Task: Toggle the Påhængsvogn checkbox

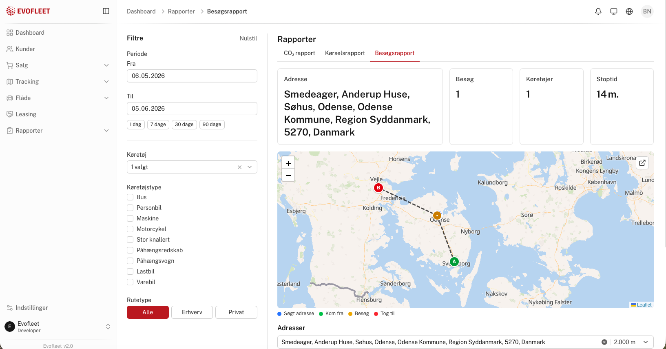Action: pyautogui.click(x=130, y=261)
